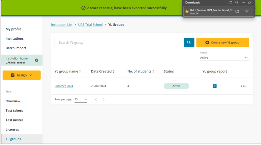261x145 pixels.
Task: Expand the Filter By Active dropdown
Action: click(224, 58)
